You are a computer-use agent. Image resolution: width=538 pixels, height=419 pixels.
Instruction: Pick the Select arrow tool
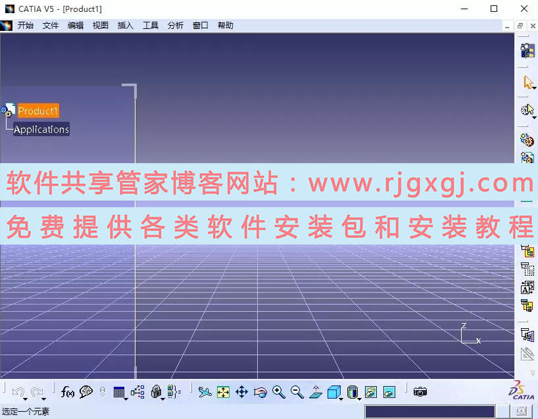point(527,82)
